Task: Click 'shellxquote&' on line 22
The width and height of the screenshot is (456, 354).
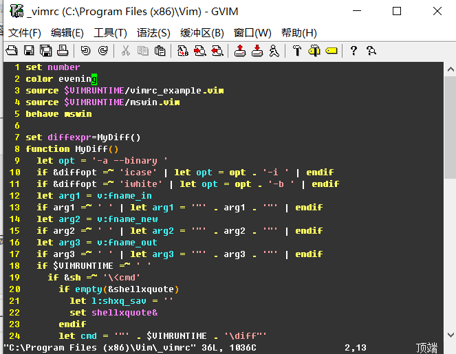Action: click(124, 313)
